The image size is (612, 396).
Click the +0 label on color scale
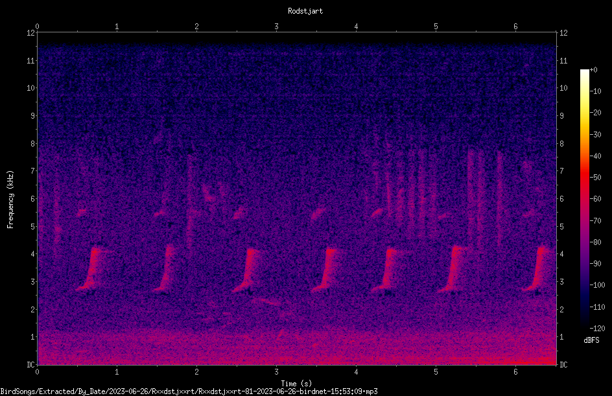pyautogui.click(x=594, y=70)
